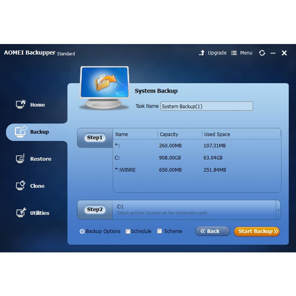
Task: Click the 260.00MB capacity value
Action: click(x=170, y=145)
